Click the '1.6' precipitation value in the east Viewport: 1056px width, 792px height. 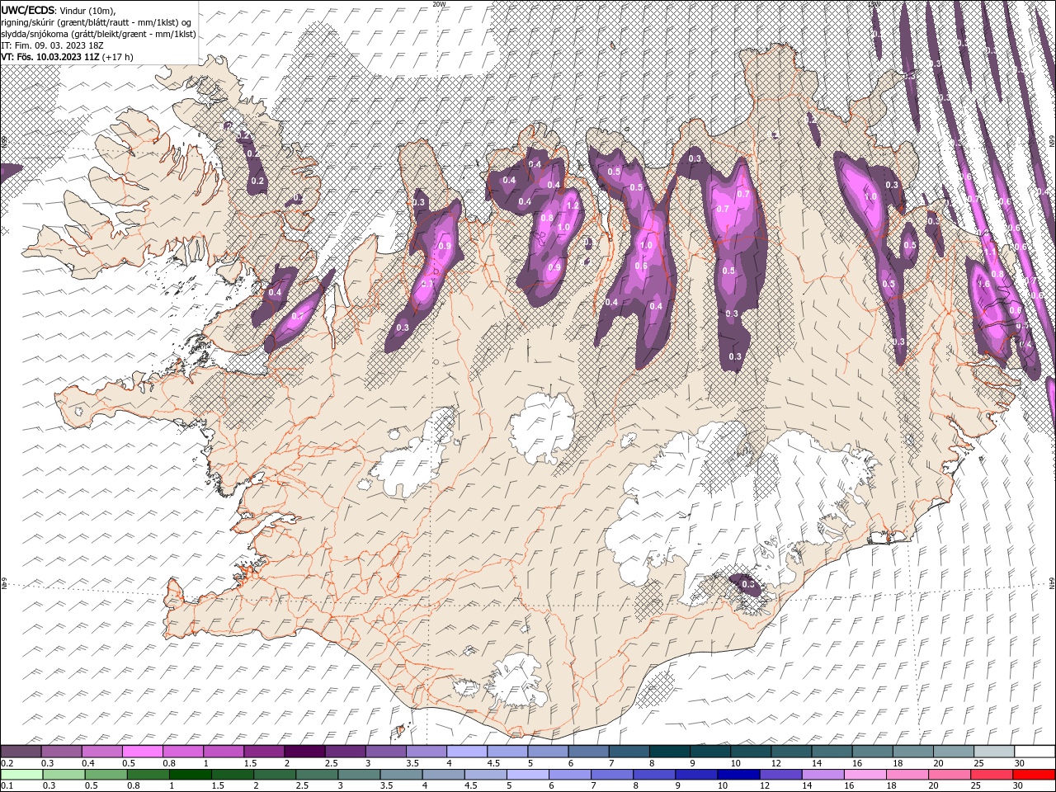click(x=983, y=284)
